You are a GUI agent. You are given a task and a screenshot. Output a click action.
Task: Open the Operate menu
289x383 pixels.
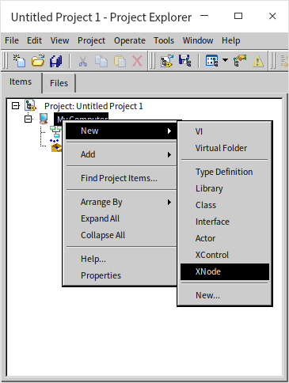point(130,40)
